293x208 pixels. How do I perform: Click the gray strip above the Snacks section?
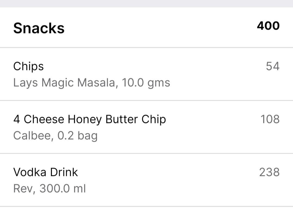[x=146, y=4]
